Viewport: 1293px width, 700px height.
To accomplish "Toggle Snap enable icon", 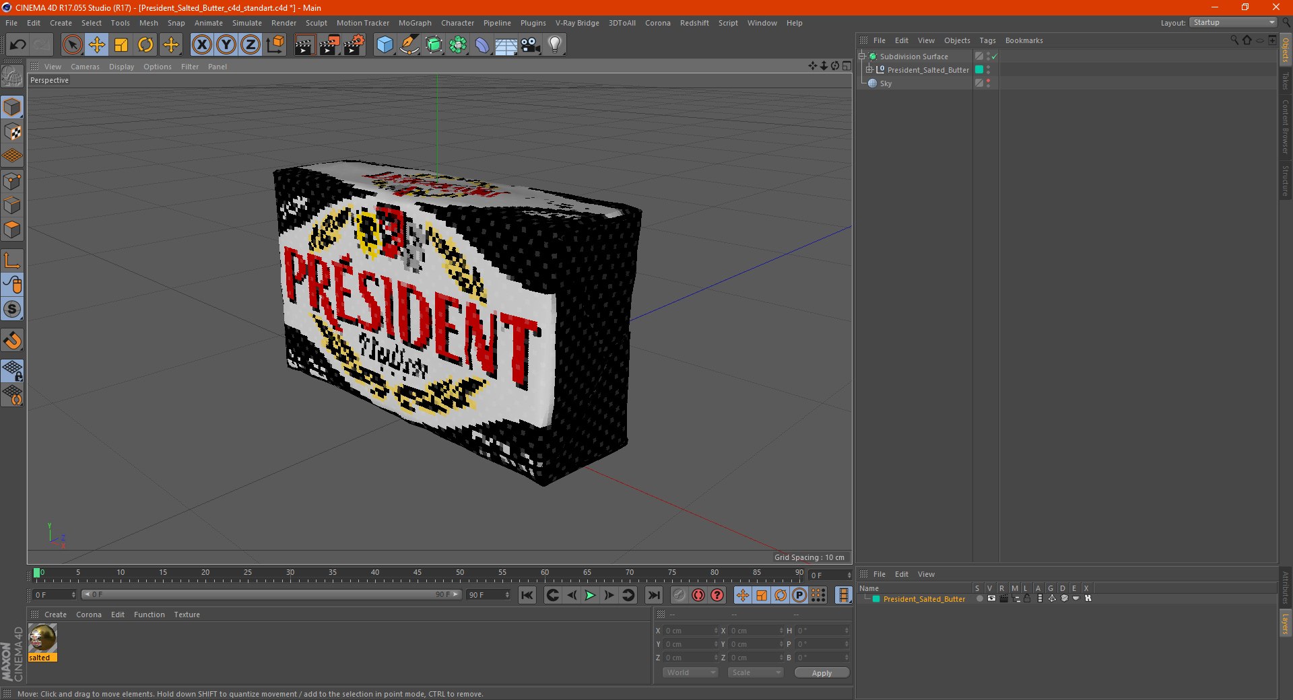I will (x=12, y=341).
